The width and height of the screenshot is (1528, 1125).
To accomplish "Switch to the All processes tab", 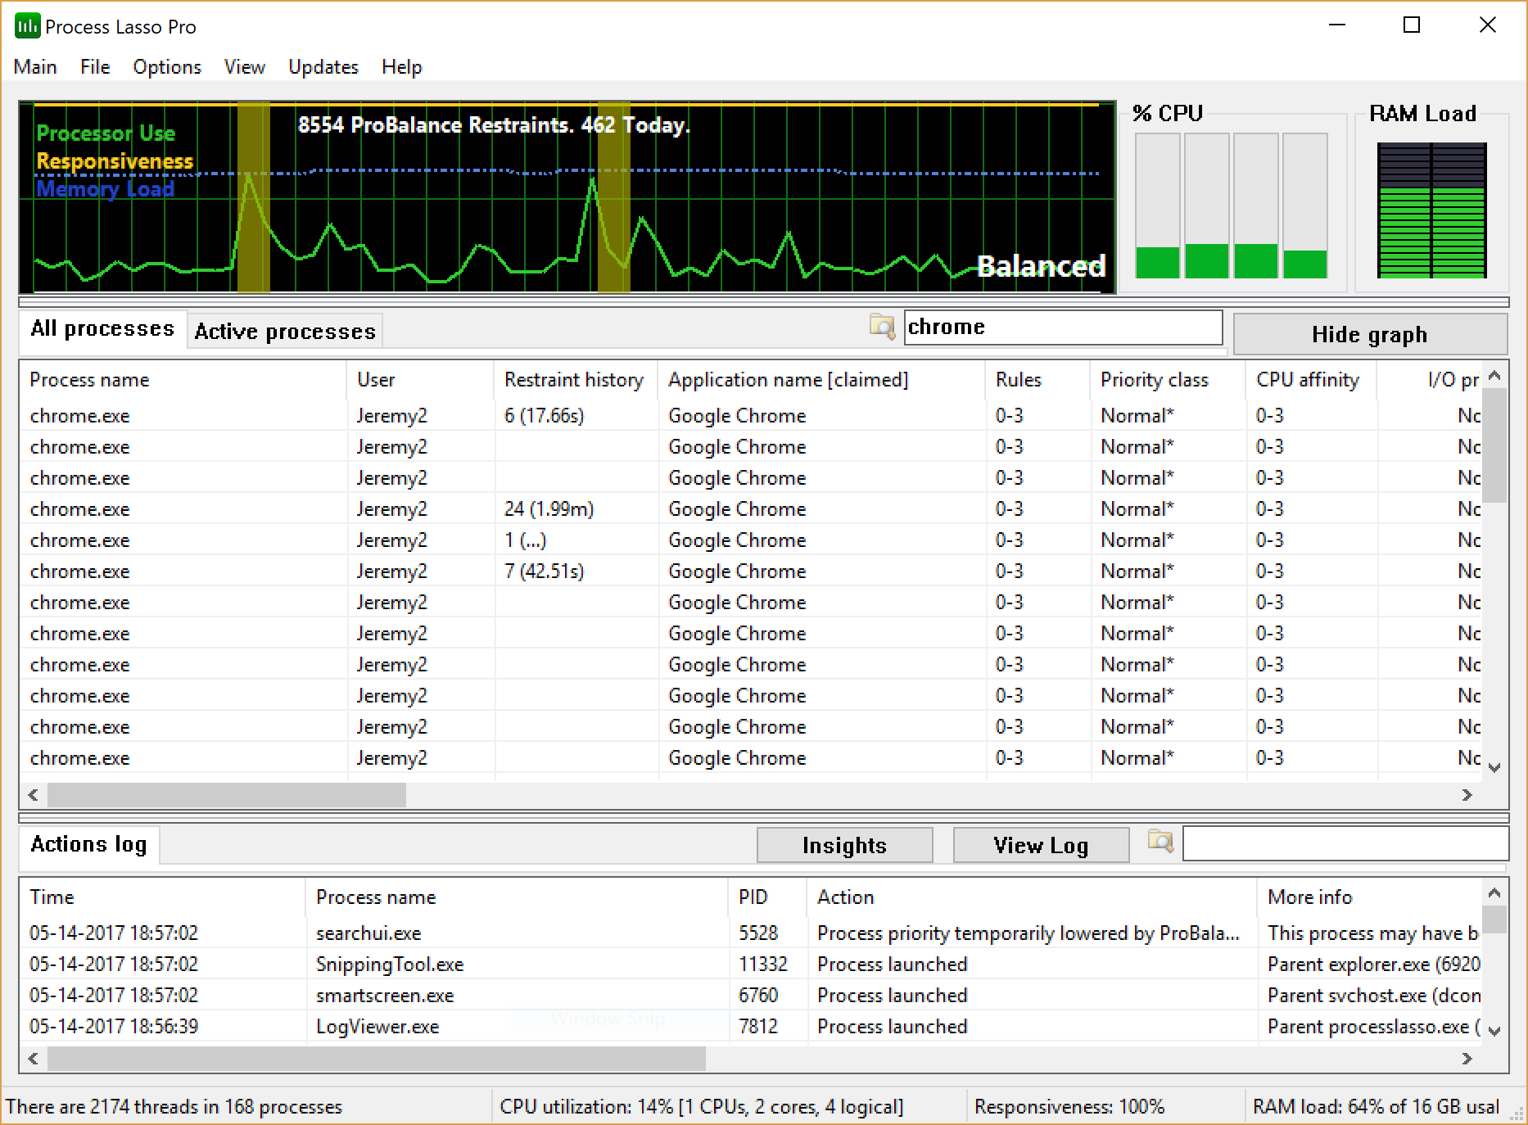I will 102,328.
